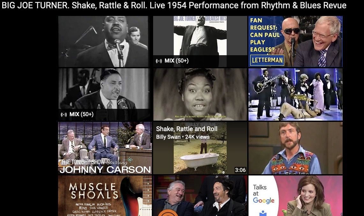Open the stage guitarist and saxophone performance video

coord(295,94)
